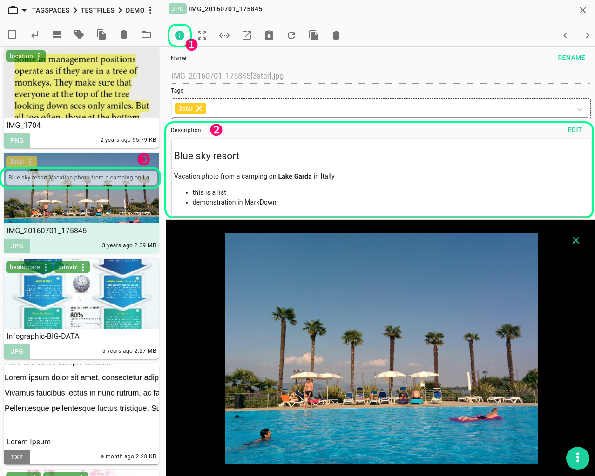Close the opened file panel

tap(583, 10)
